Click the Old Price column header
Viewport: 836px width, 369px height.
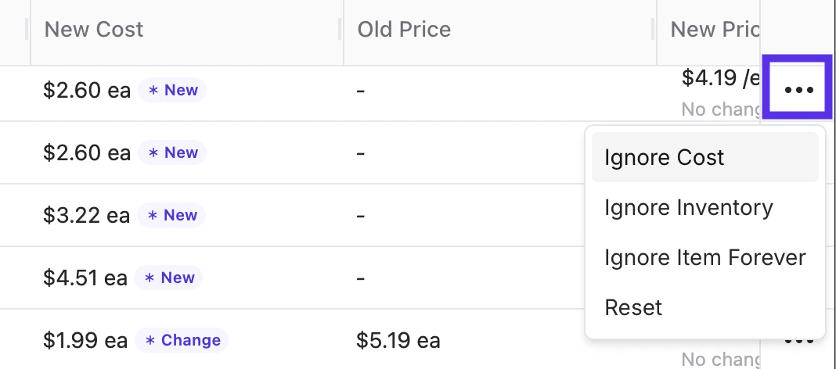pos(404,30)
